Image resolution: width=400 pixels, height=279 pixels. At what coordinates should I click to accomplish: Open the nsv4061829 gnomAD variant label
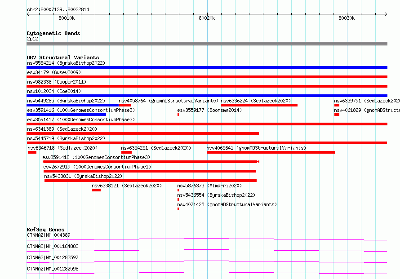pyautogui.click(x=367, y=110)
